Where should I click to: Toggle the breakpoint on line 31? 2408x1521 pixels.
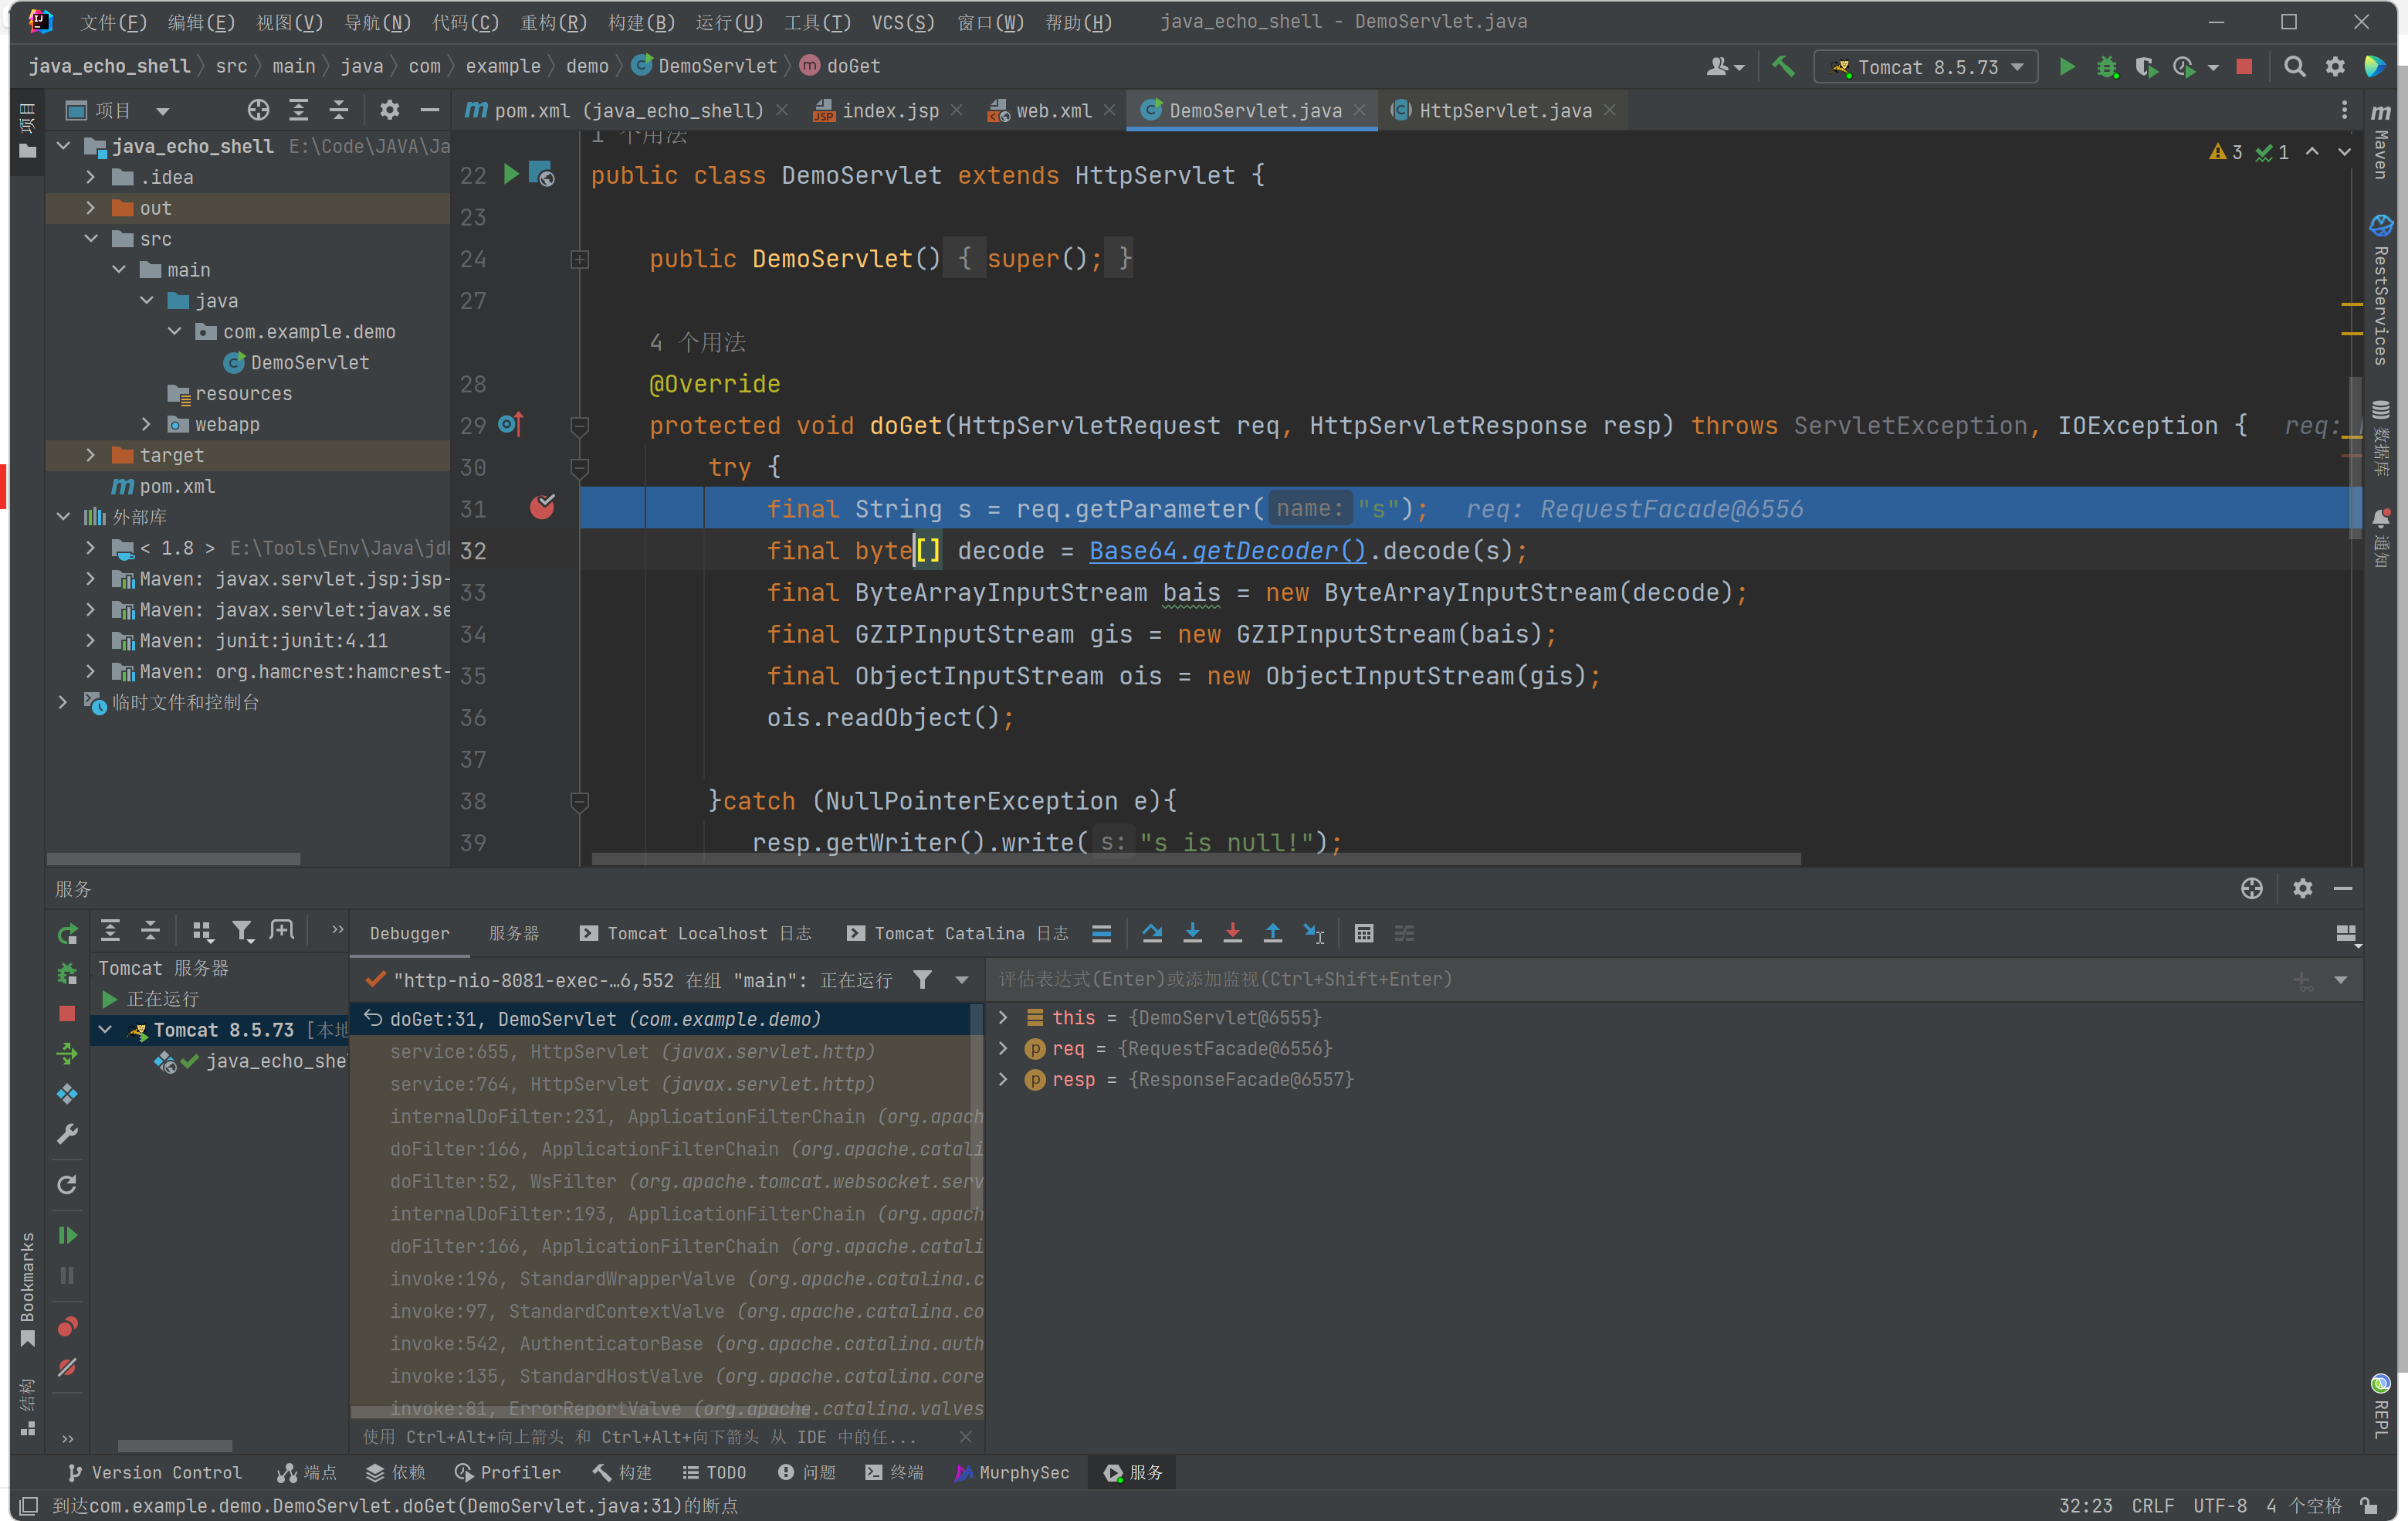coord(542,508)
